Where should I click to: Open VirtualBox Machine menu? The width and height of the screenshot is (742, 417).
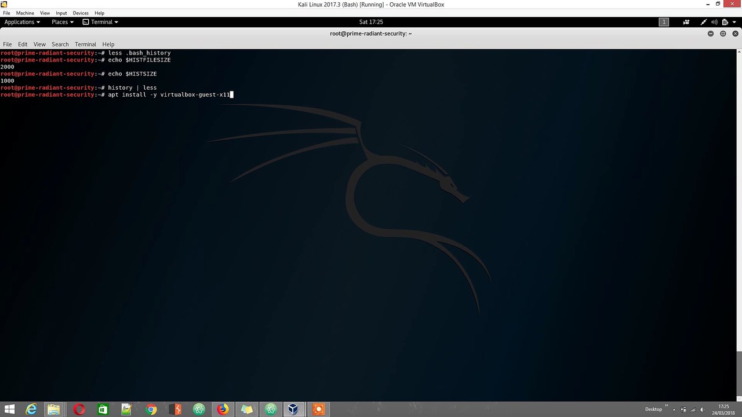coord(25,13)
